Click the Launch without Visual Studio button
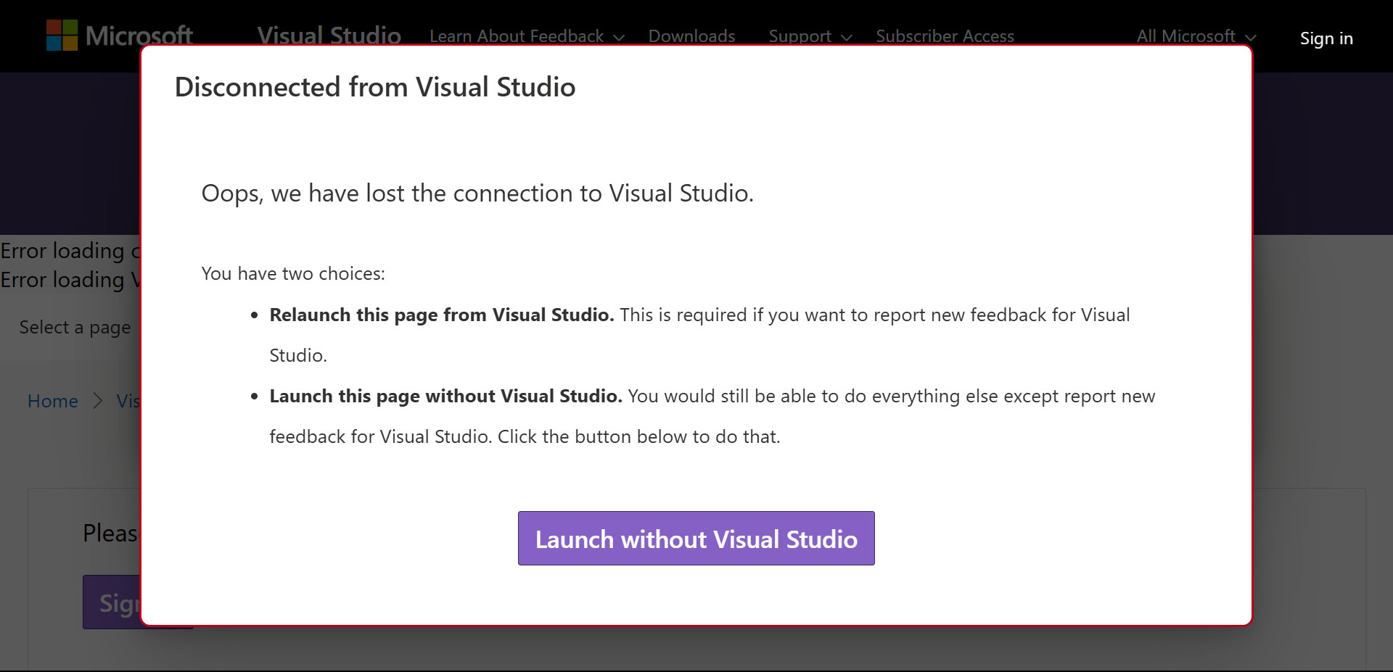This screenshot has height=672, width=1393. click(x=696, y=538)
